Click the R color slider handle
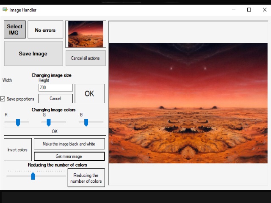 [x=18, y=123]
